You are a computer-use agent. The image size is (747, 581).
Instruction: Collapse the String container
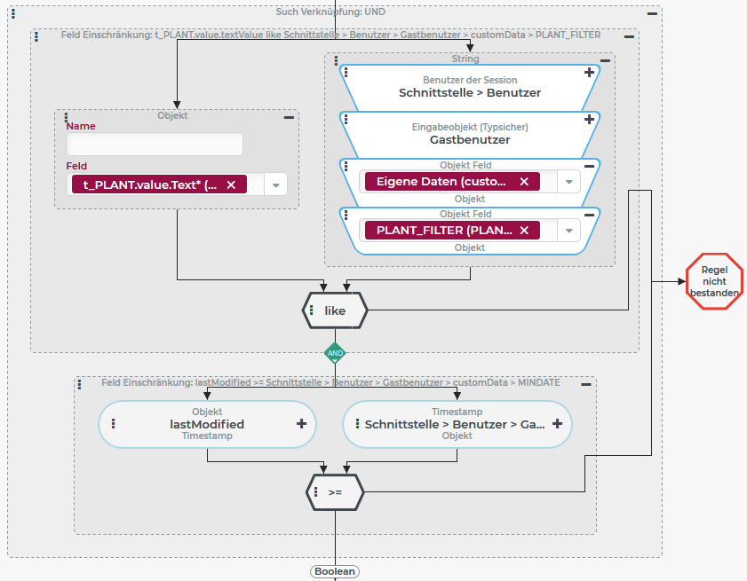click(605, 60)
